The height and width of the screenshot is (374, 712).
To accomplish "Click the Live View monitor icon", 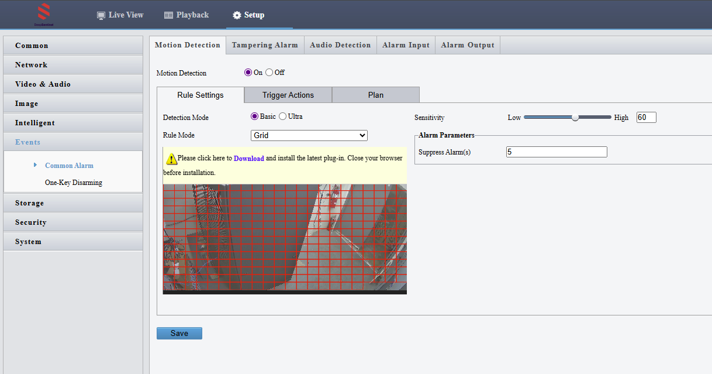I will 101,15.
